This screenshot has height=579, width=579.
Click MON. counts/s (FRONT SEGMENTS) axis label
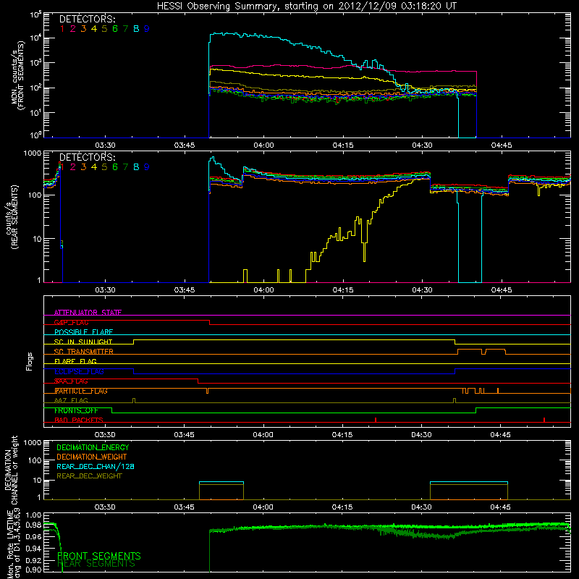click(x=17, y=76)
